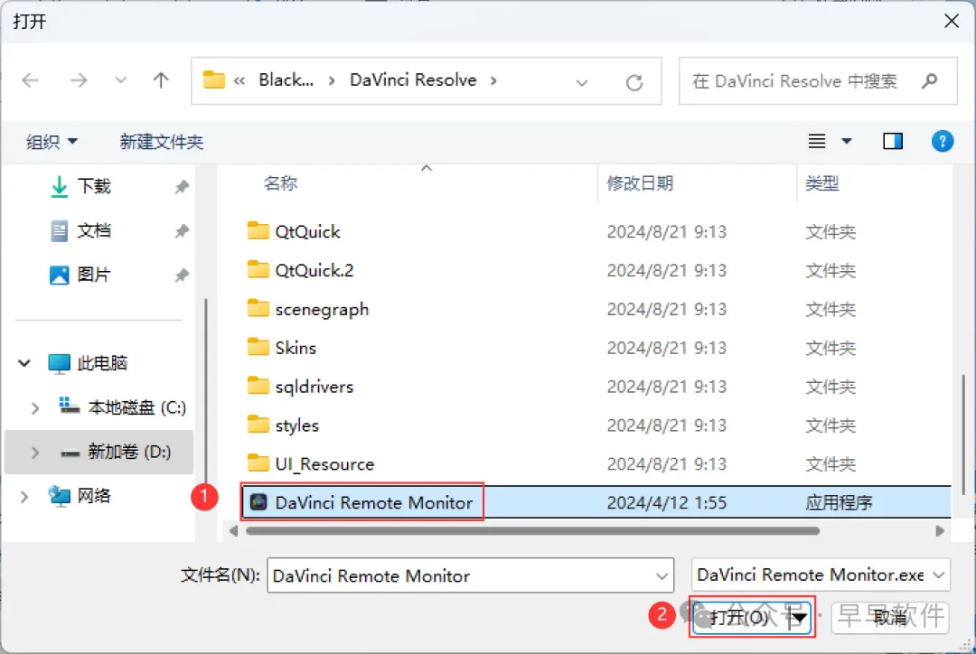The height and width of the screenshot is (654, 976).
Task: Sort by 类型 column header
Action: click(821, 183)
